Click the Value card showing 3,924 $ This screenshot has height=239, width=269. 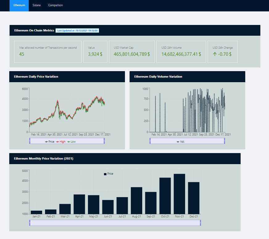tap(95, 52)
